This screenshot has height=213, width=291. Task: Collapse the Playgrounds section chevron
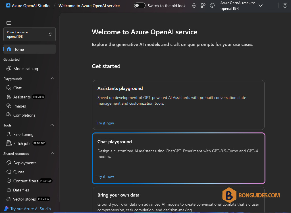click(x=52, y=79)
